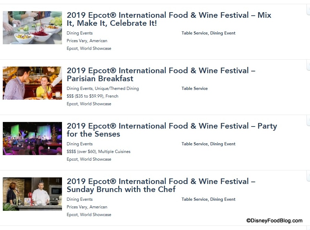Open the Party for the Senses title link
Image resolution: width=310 pixels, height=230 pixels.
[x=172, y=130]
